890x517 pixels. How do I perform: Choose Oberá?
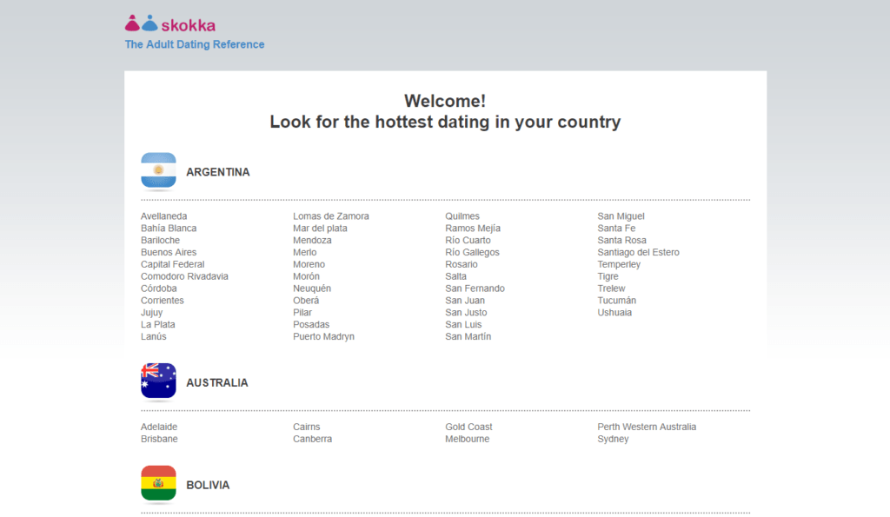[x=306, y=301]
